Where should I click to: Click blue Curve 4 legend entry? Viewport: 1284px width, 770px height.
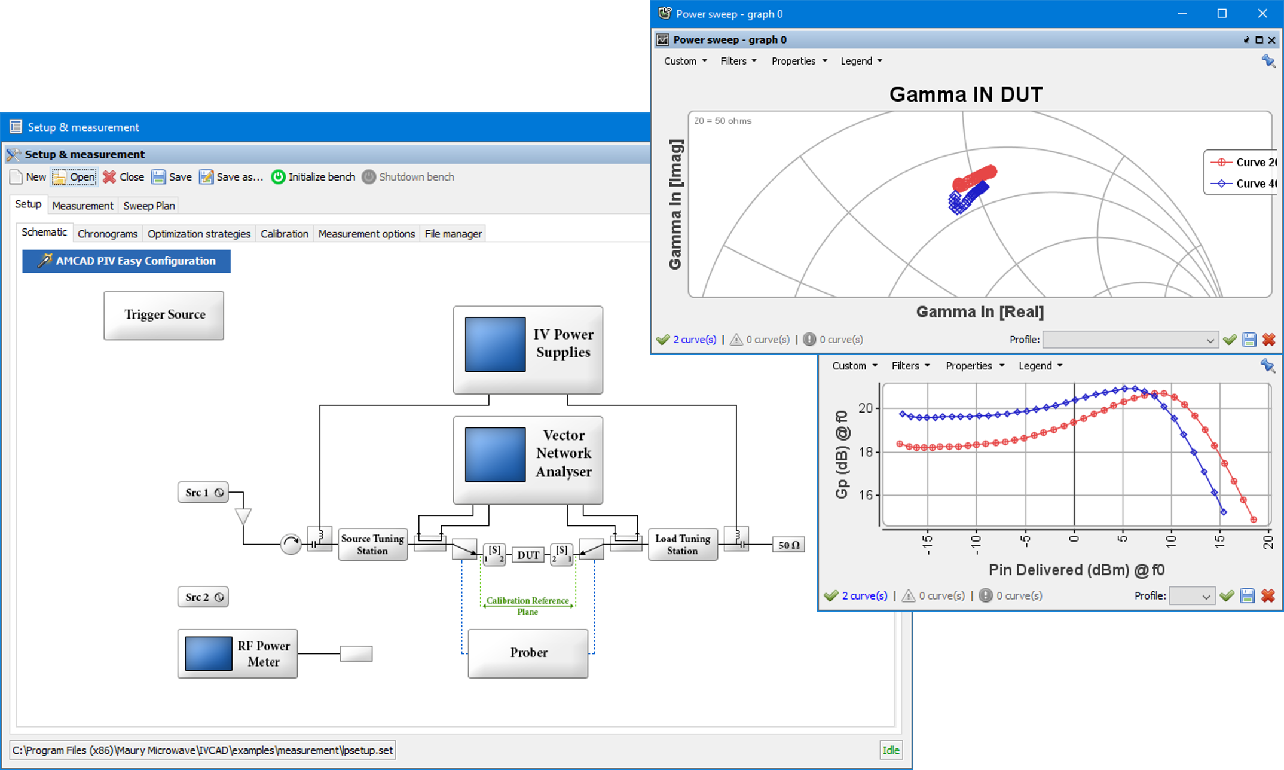pos(1243,184)
